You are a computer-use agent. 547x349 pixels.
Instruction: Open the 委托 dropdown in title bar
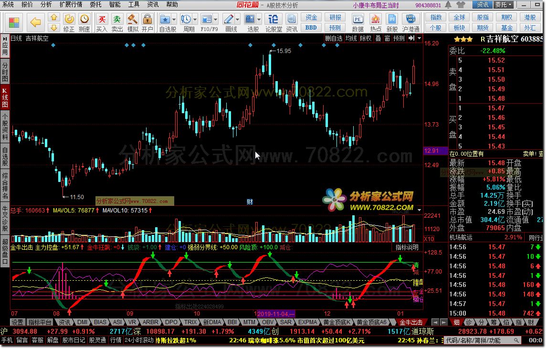tap(504, 5)
